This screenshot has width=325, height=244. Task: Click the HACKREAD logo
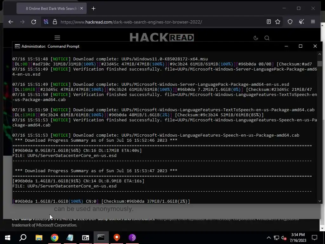coord(162,37)
